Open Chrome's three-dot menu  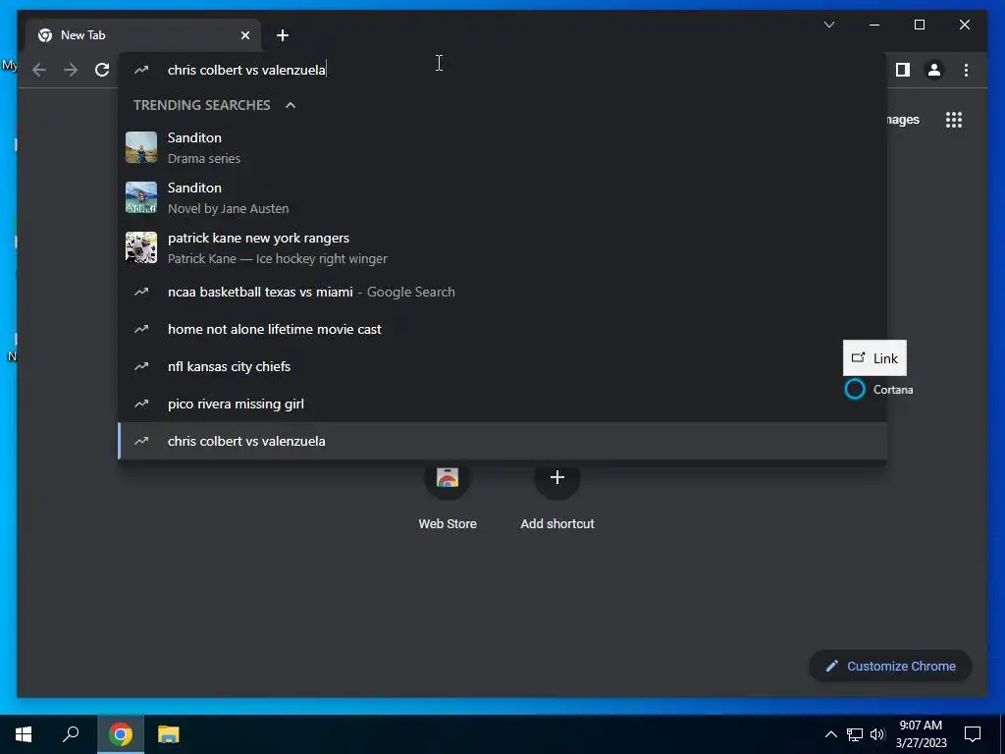(x=966, y=70)
